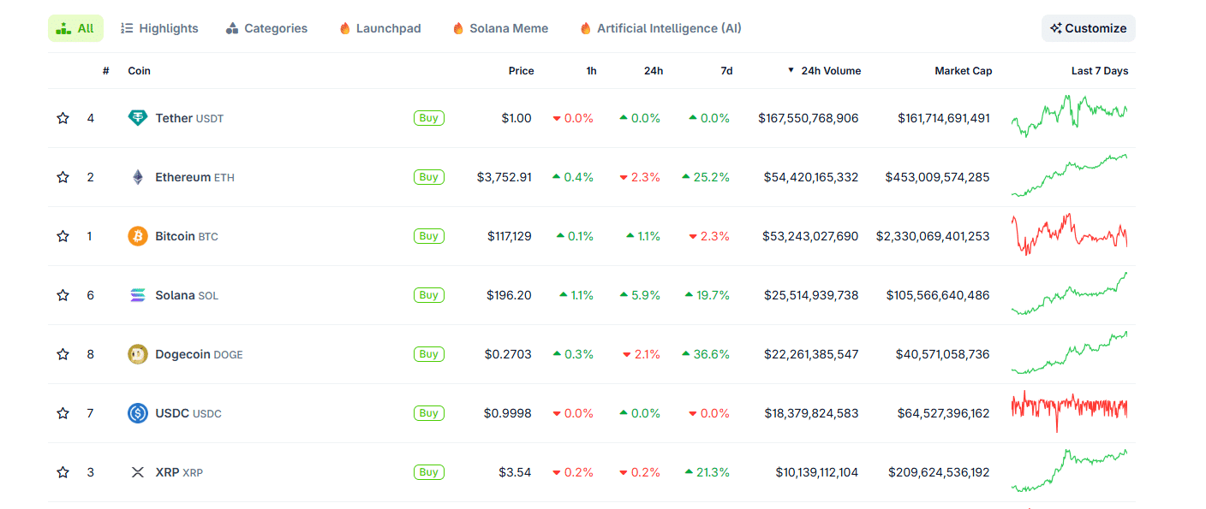Buy Tether using its Buy button
Viewport: 1206px width, 509px height.
click(x=429, y=118)
